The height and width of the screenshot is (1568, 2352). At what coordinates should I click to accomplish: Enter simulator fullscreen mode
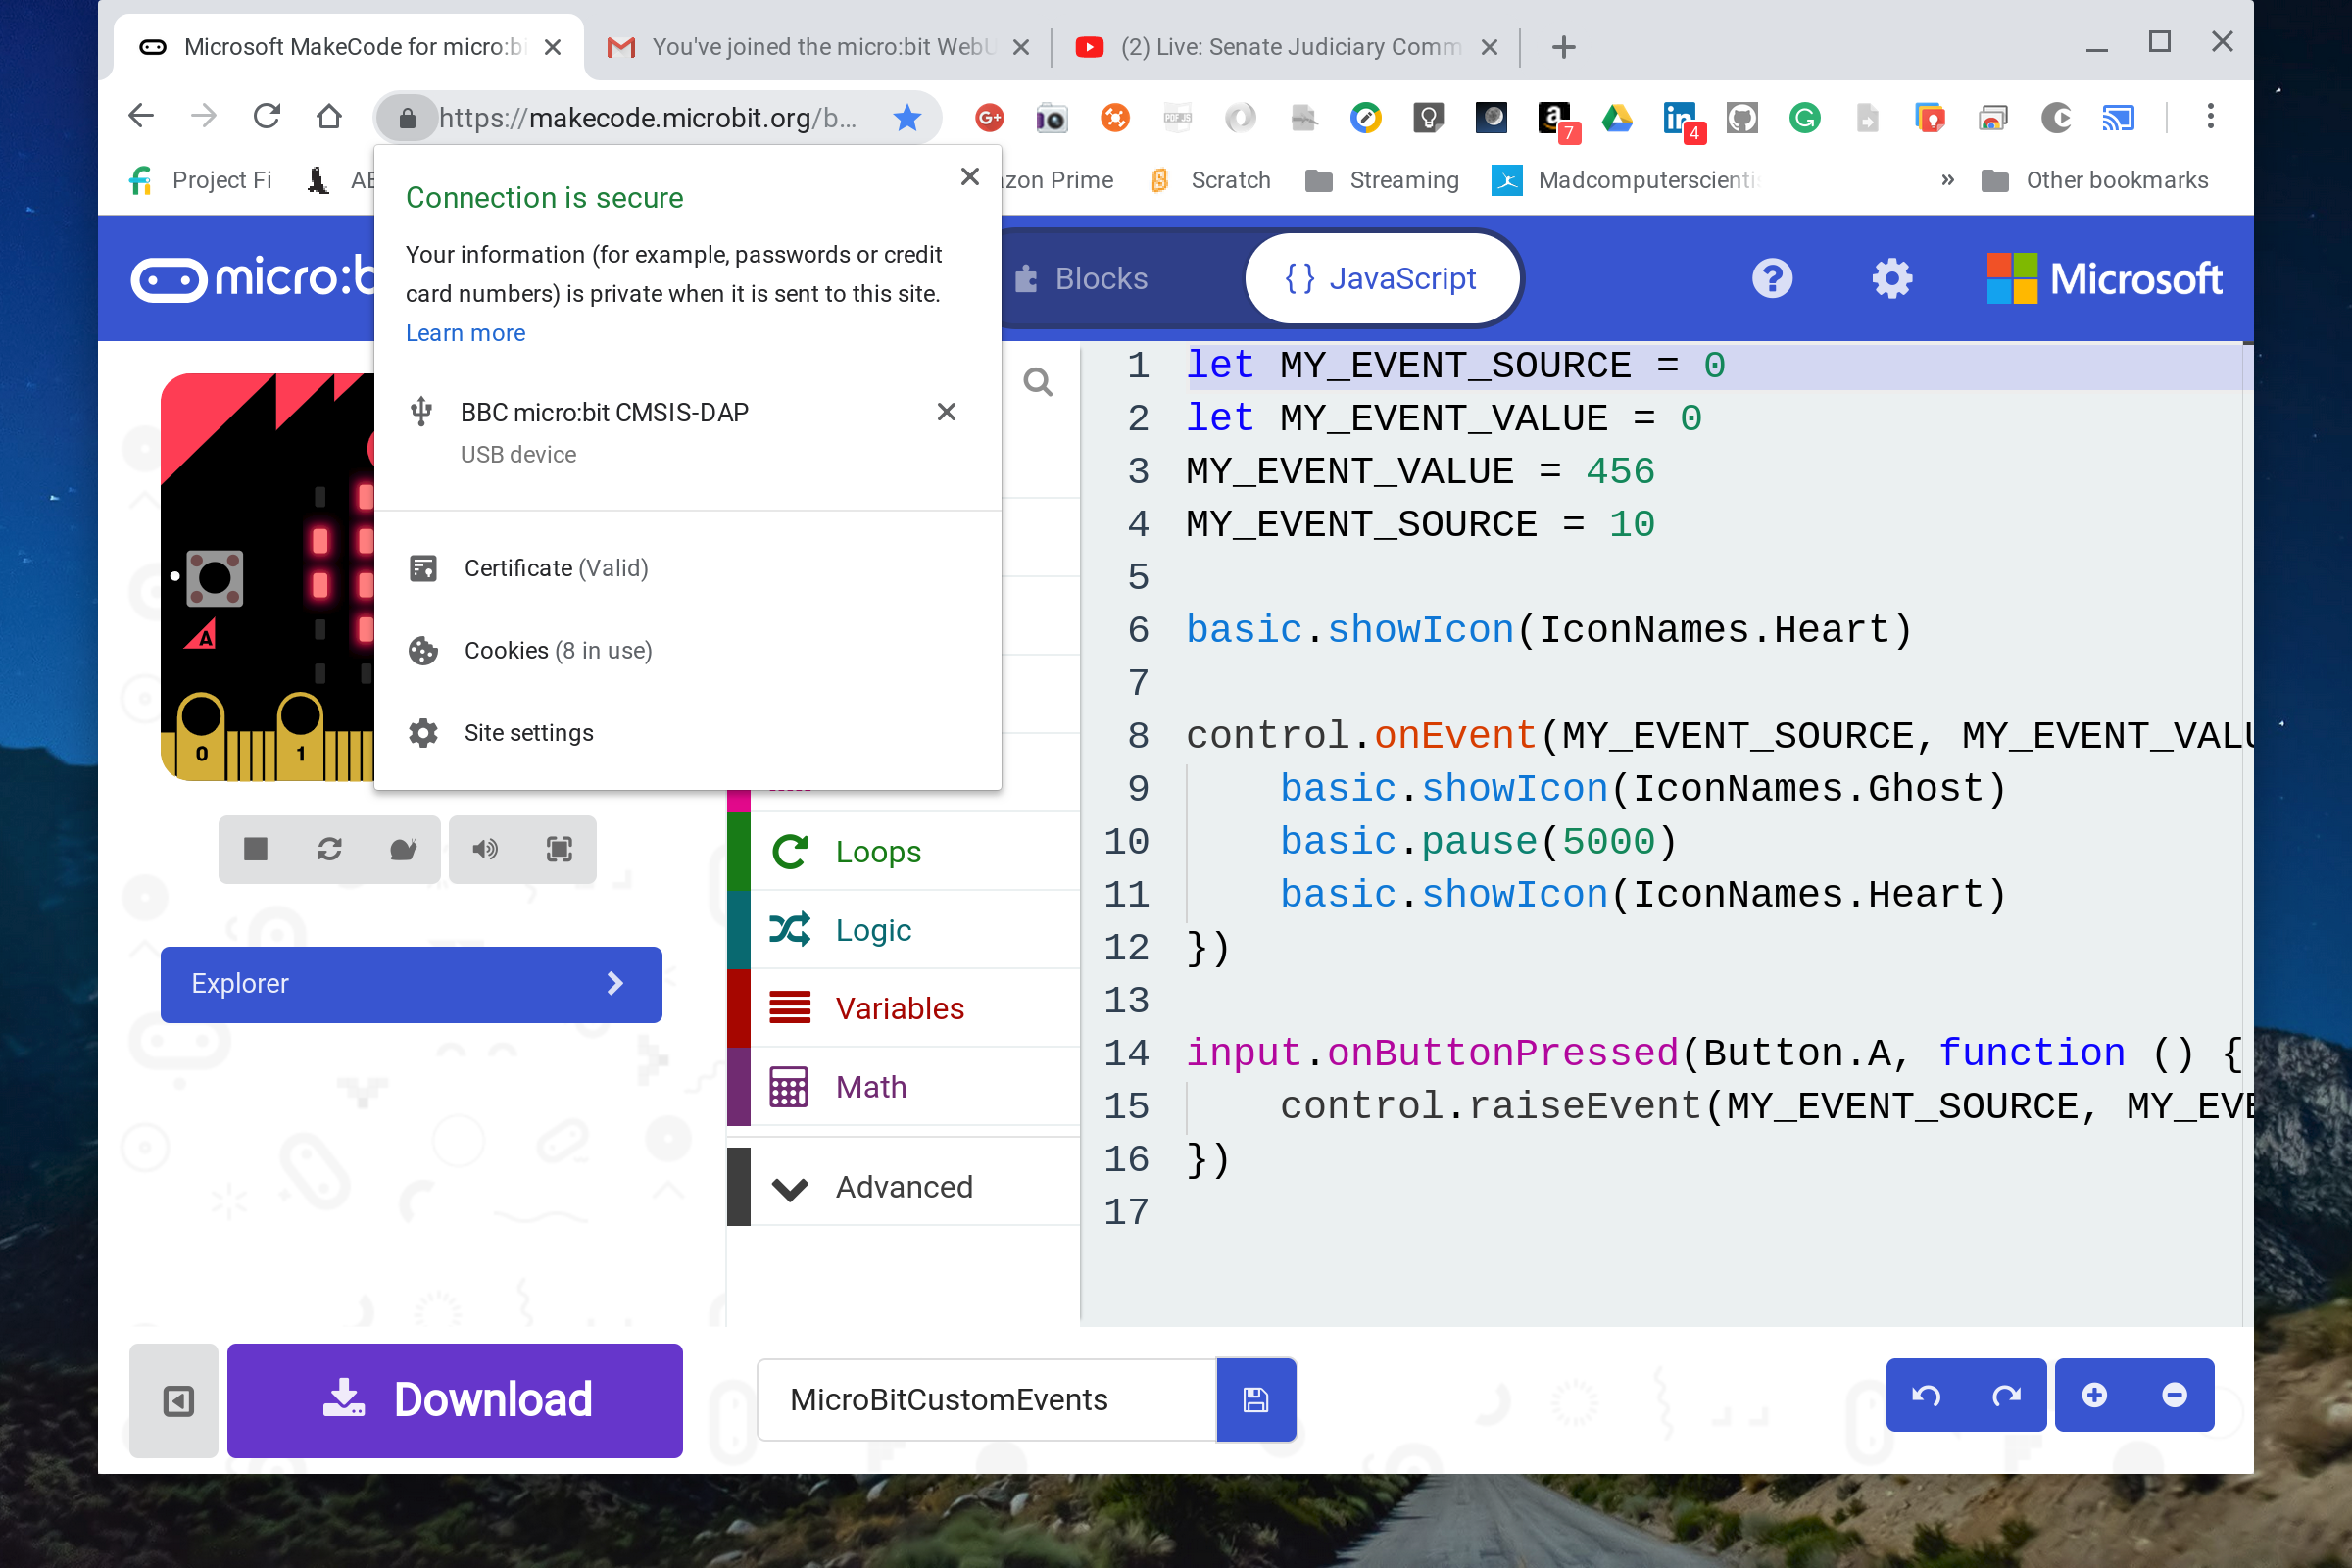(x=558, y=849)
